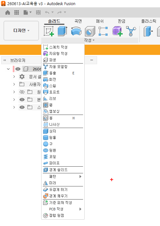Choose 자동 모델링 menu entry
160x226 pixels.
click(x=63, y=67)
